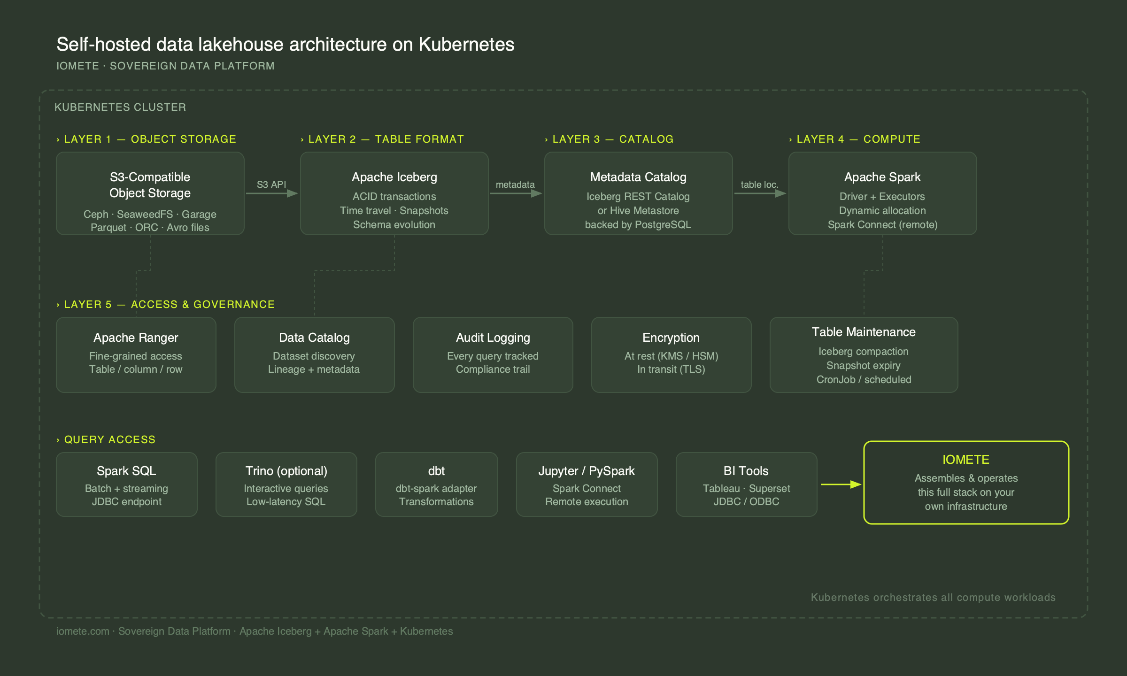Image resolution: width=1127 pixels, height=676 pixels.
Task: Click 'Snapshot expiry' text
Action: pyautogui.click(x=864, y=365)
